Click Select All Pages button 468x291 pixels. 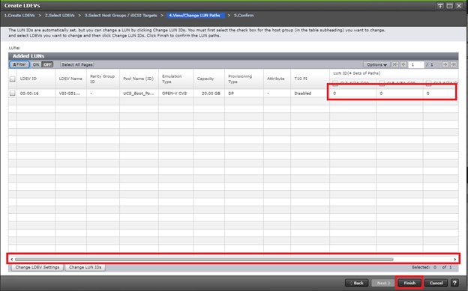[77, 64]
